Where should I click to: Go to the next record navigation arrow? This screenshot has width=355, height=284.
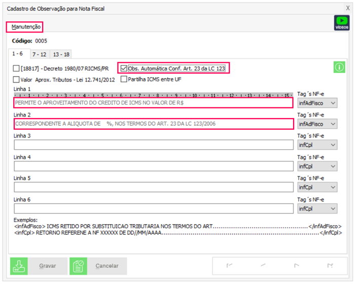[x=297, y=265]
